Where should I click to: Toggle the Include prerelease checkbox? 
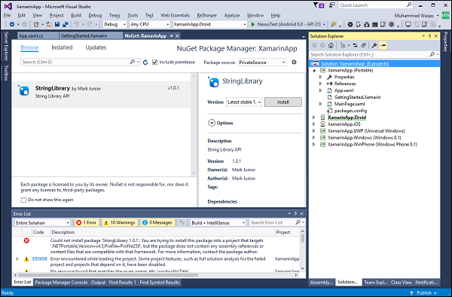(x=154, y=62)
